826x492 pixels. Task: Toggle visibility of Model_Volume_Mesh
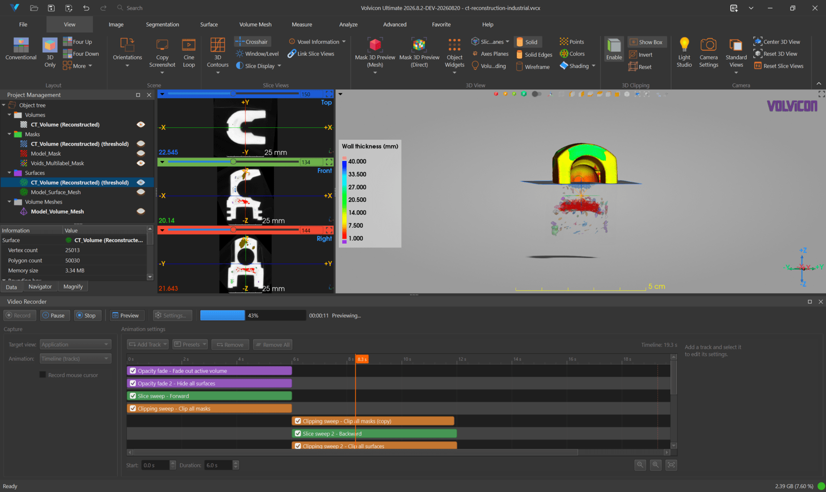(x=141, y=211)
